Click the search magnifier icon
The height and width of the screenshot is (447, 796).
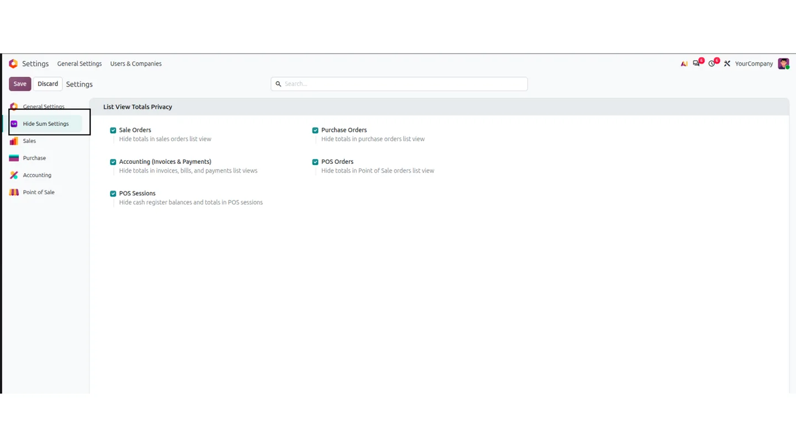coord(279,84)
